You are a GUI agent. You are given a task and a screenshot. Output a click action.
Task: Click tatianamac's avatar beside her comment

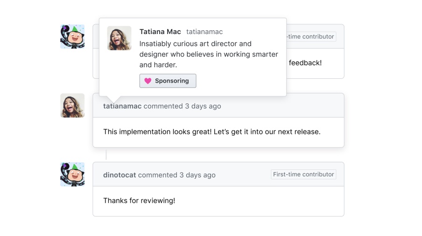click(x=72, y=105)
